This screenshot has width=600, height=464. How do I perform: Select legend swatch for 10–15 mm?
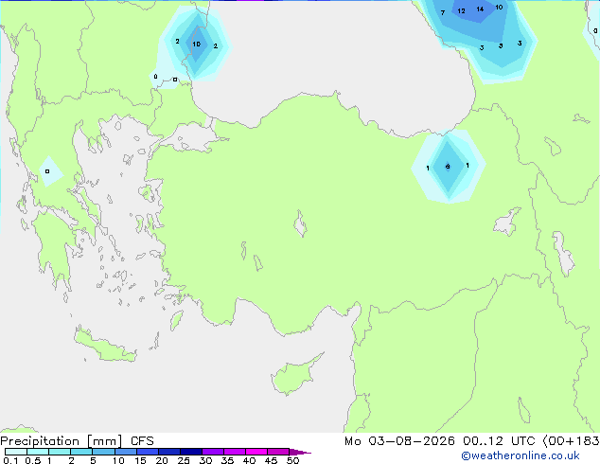125,452
